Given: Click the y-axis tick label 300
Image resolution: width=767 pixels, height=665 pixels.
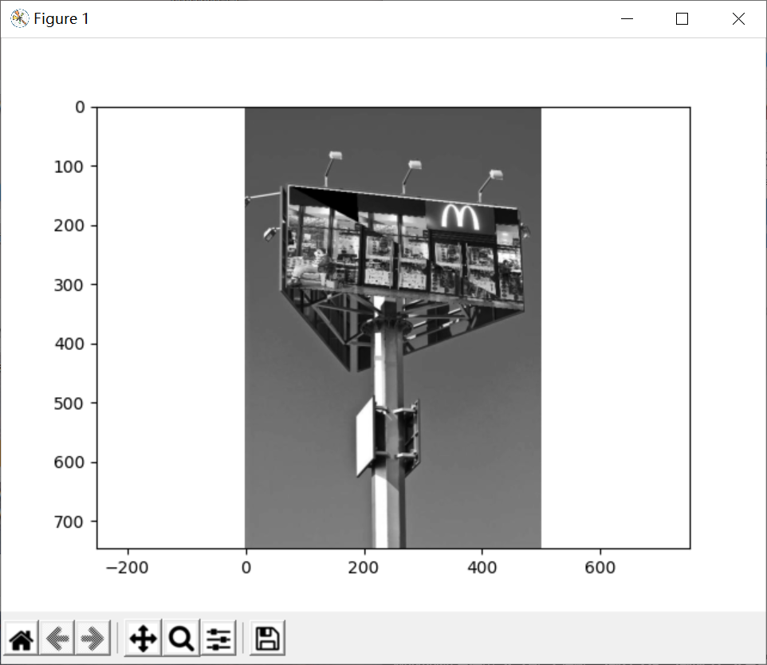Looking at the screenshot, I should pos(69,285).
